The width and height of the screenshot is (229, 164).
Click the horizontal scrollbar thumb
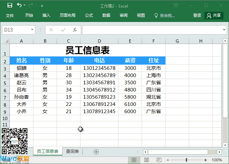[x=178, y=152]
